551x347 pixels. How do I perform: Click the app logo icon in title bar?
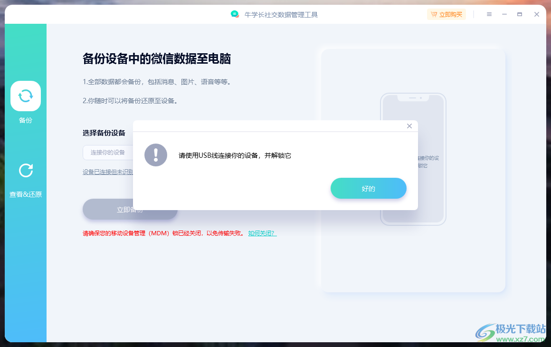click(x=235, y=14)
